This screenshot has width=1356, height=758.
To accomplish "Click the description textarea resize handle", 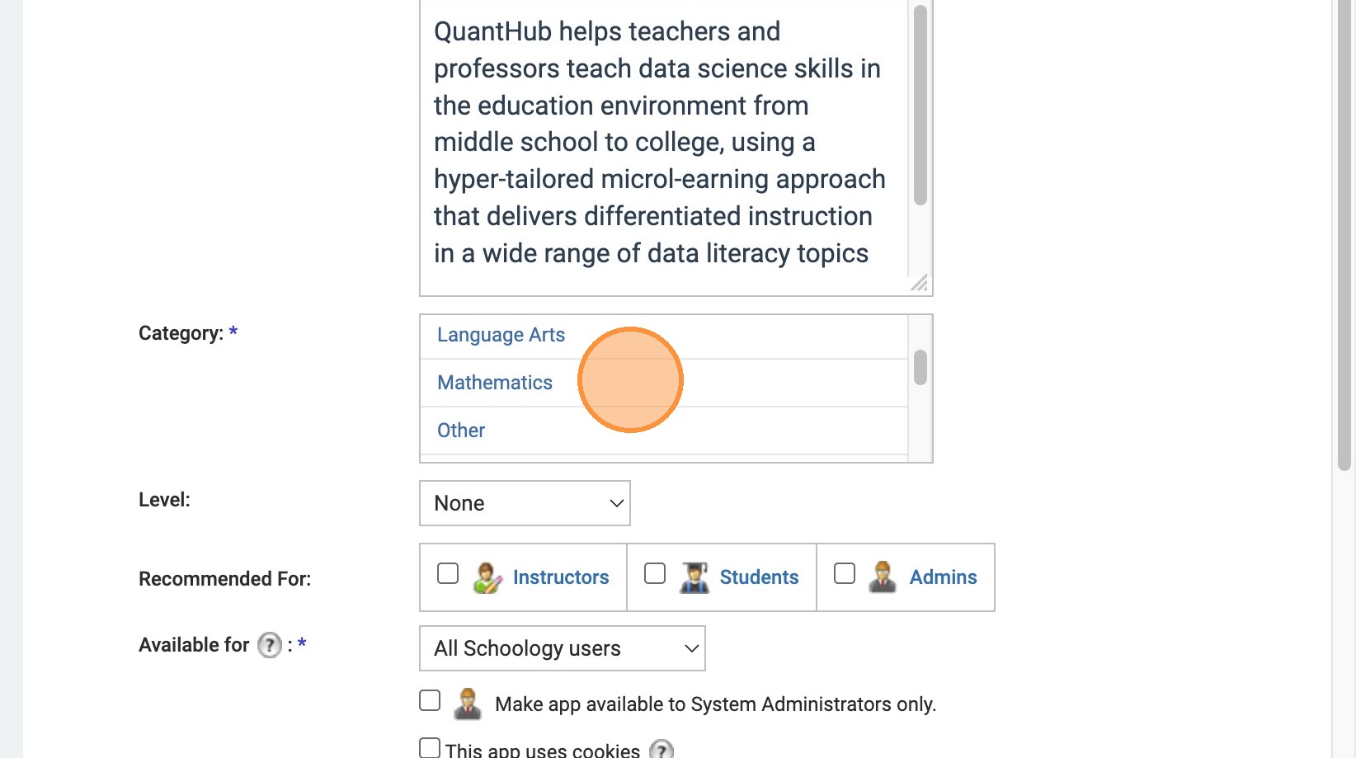I will [919, 283].
